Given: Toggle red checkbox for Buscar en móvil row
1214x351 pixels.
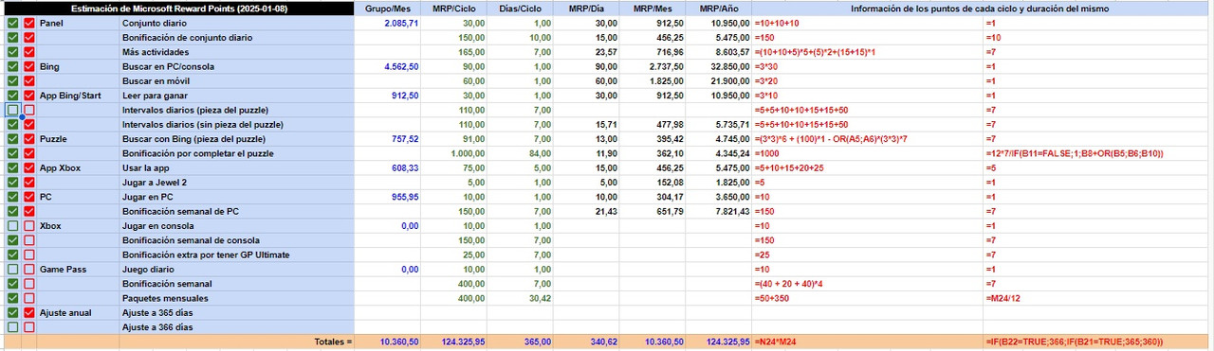Looking at the screenshot, I should coord(28,81).
